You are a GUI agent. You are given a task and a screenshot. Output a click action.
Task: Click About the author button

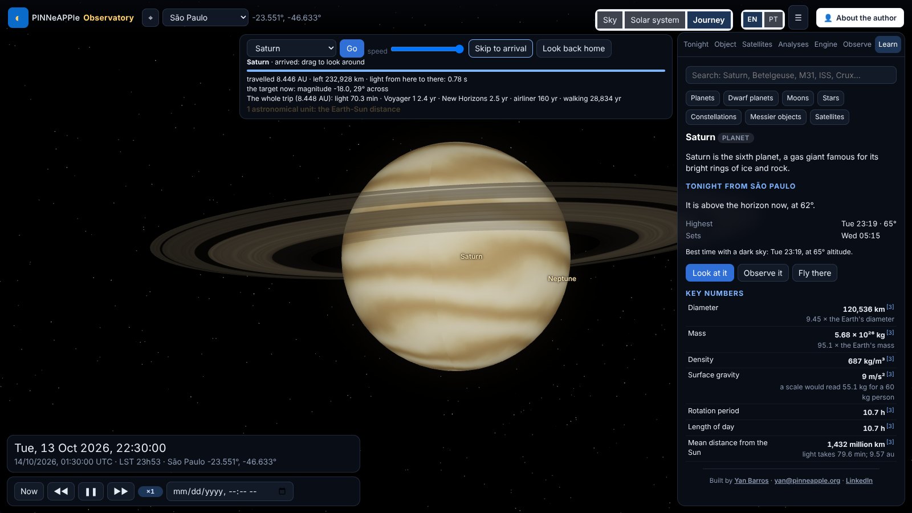pos(860,18)
